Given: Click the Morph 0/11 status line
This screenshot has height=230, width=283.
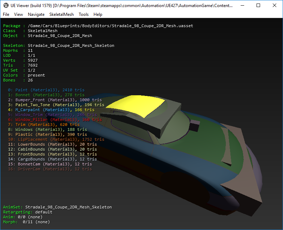Looking at the screenshot, I should point(26,222).
